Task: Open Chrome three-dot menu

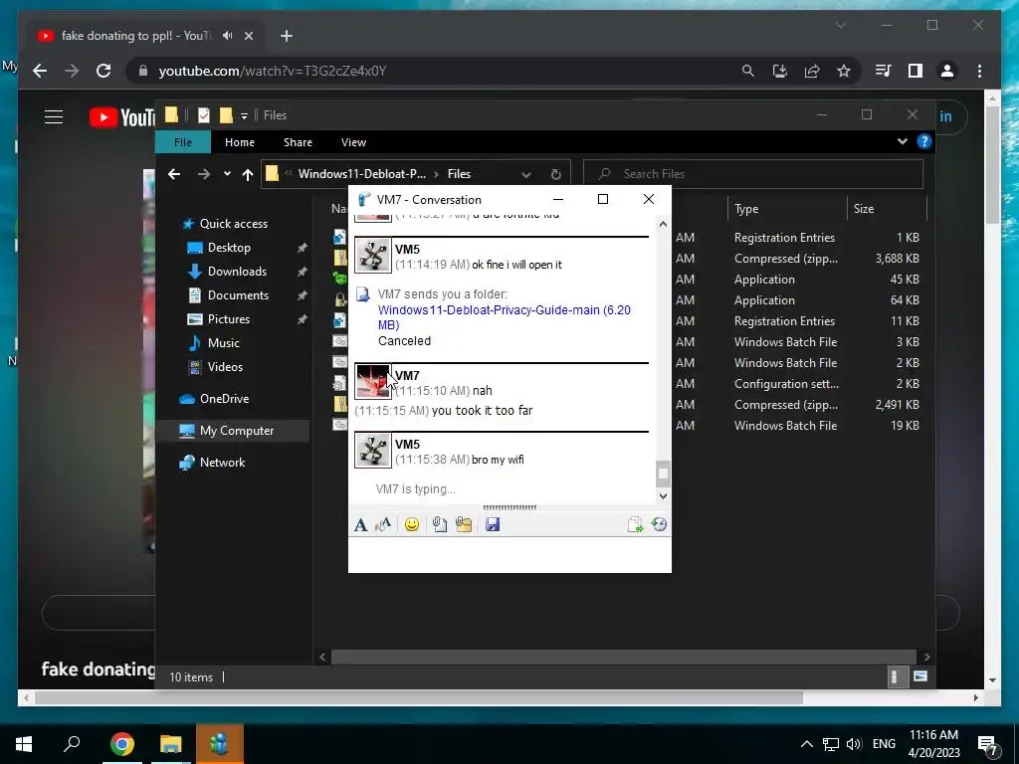Action: pos(979,71)
